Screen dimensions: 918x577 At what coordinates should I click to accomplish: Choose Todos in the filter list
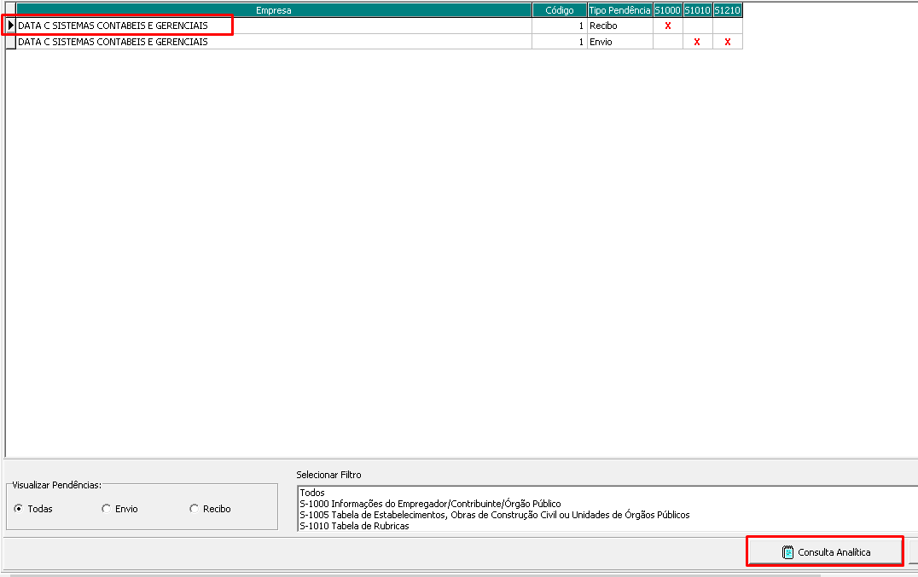[312, 493]
